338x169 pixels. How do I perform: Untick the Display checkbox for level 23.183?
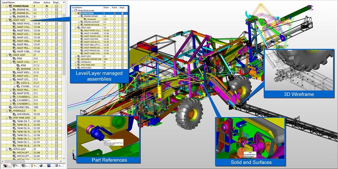[x=57, y=125]
